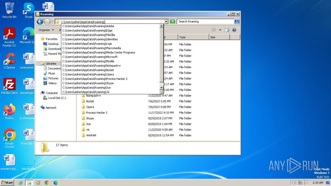Open Internet Explorer from the taskbar
Viewport: 331px width, 186px height.
(21, 183)
